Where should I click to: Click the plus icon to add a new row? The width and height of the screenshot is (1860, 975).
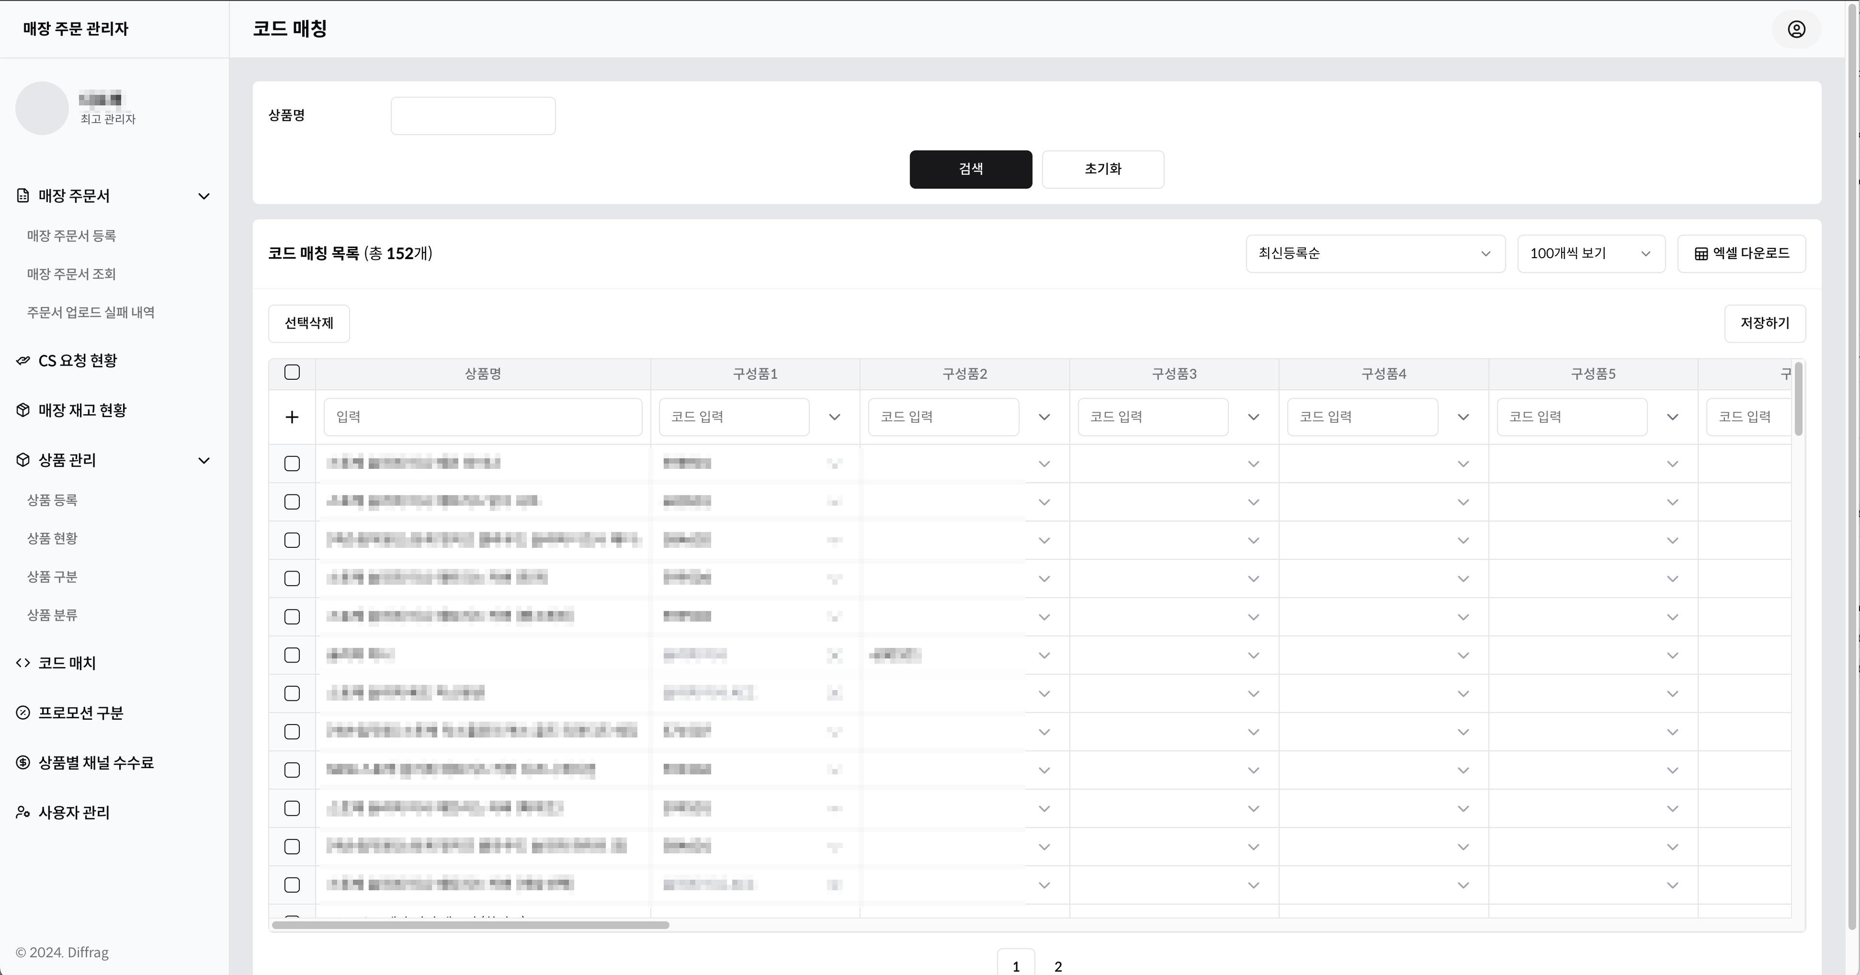click(x=292, y=417)
